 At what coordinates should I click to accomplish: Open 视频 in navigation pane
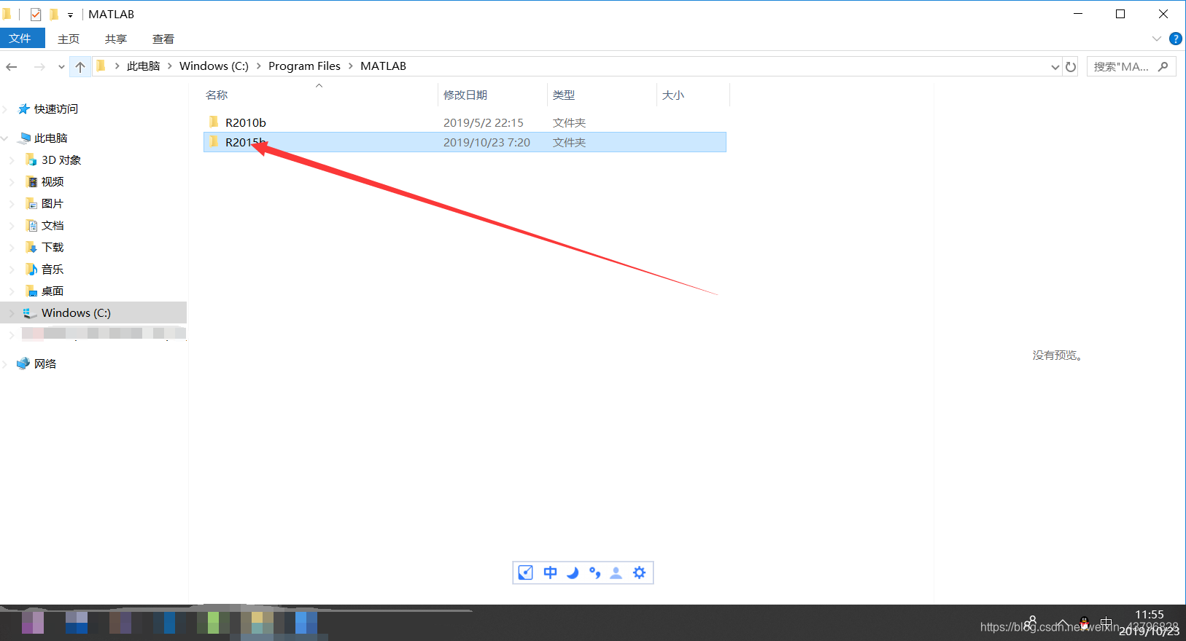point(53,182)
